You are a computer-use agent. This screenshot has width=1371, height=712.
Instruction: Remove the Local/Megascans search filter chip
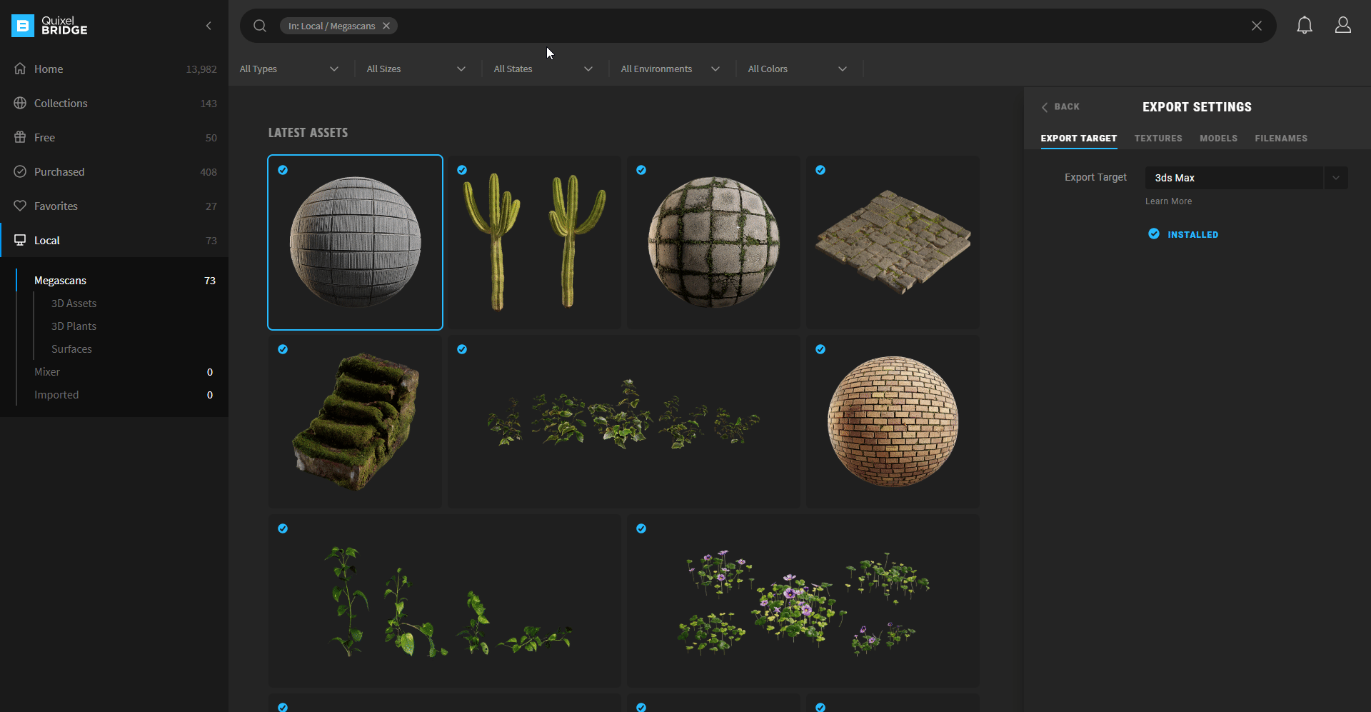click(x=386, y=26)
